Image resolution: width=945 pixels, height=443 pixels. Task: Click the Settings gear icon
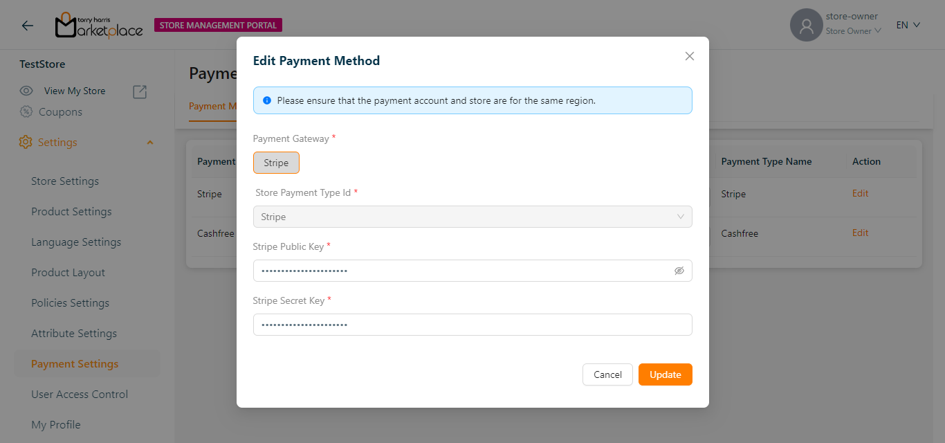coord(26,142)
